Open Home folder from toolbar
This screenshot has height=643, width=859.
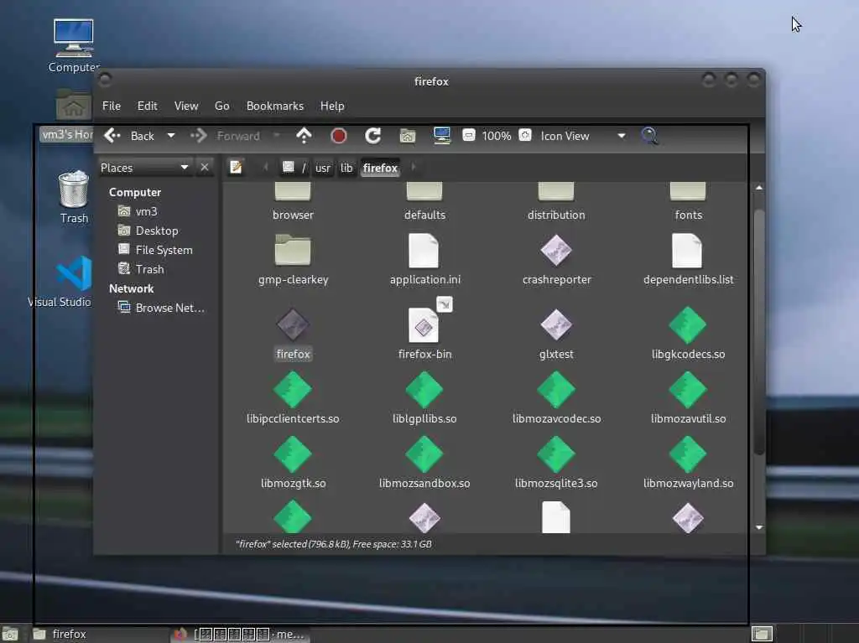click(x=407, y=136)
